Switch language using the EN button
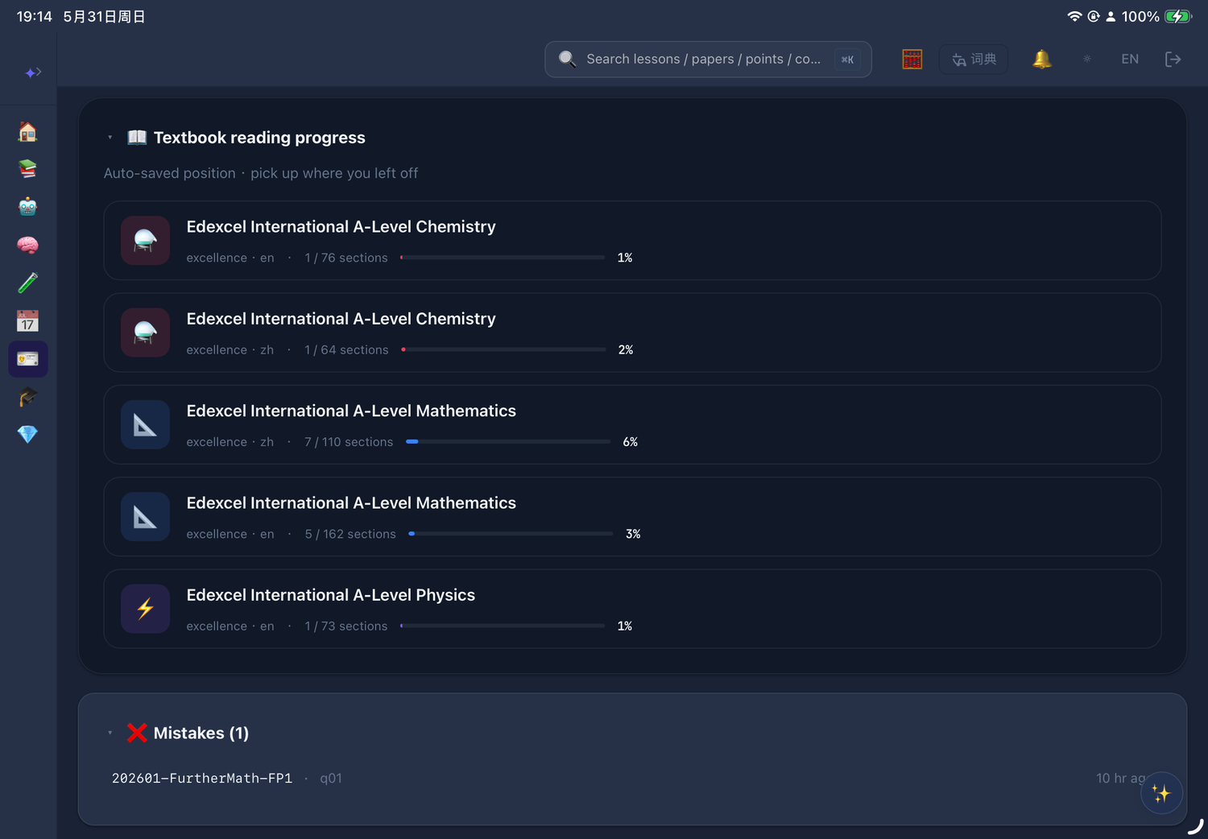 click(1130, 59)
